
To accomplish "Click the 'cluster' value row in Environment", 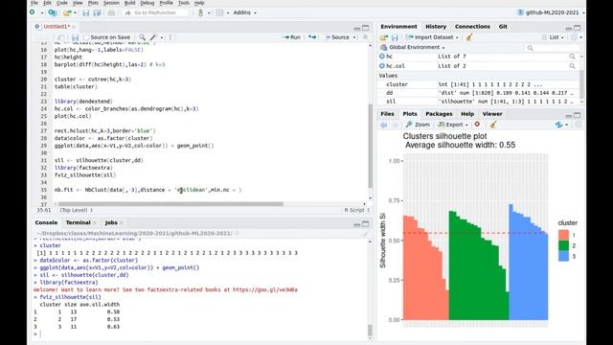I will pos(479,84).
